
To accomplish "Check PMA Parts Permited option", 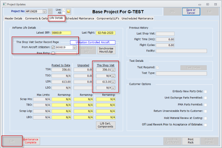I will (x=206, y=105).
